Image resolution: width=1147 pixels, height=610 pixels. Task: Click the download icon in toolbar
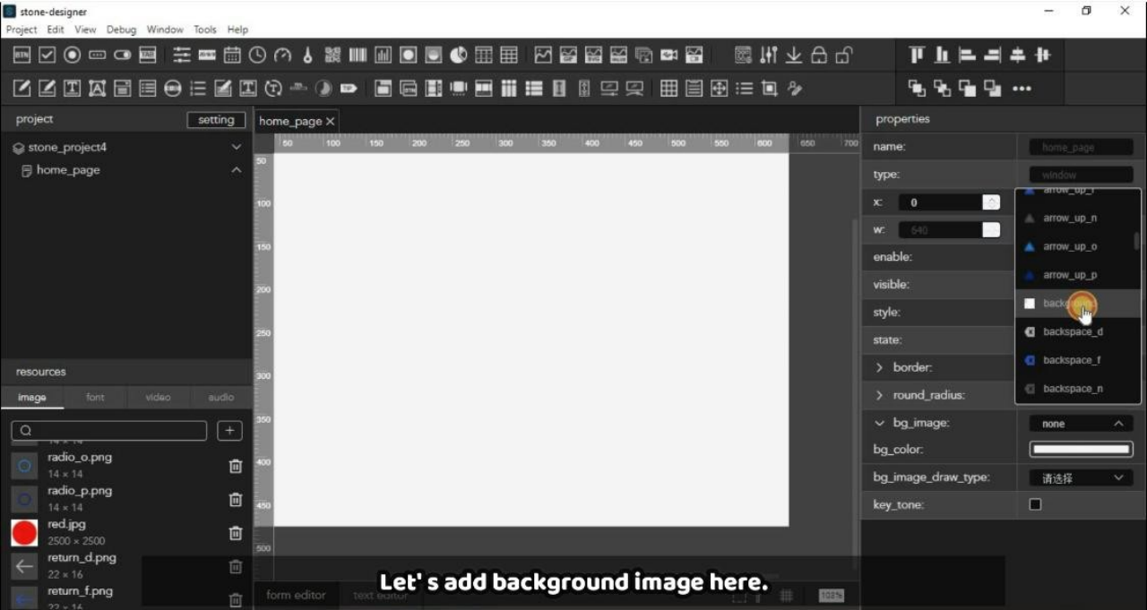pyautogui.click(x=794, y=56)
